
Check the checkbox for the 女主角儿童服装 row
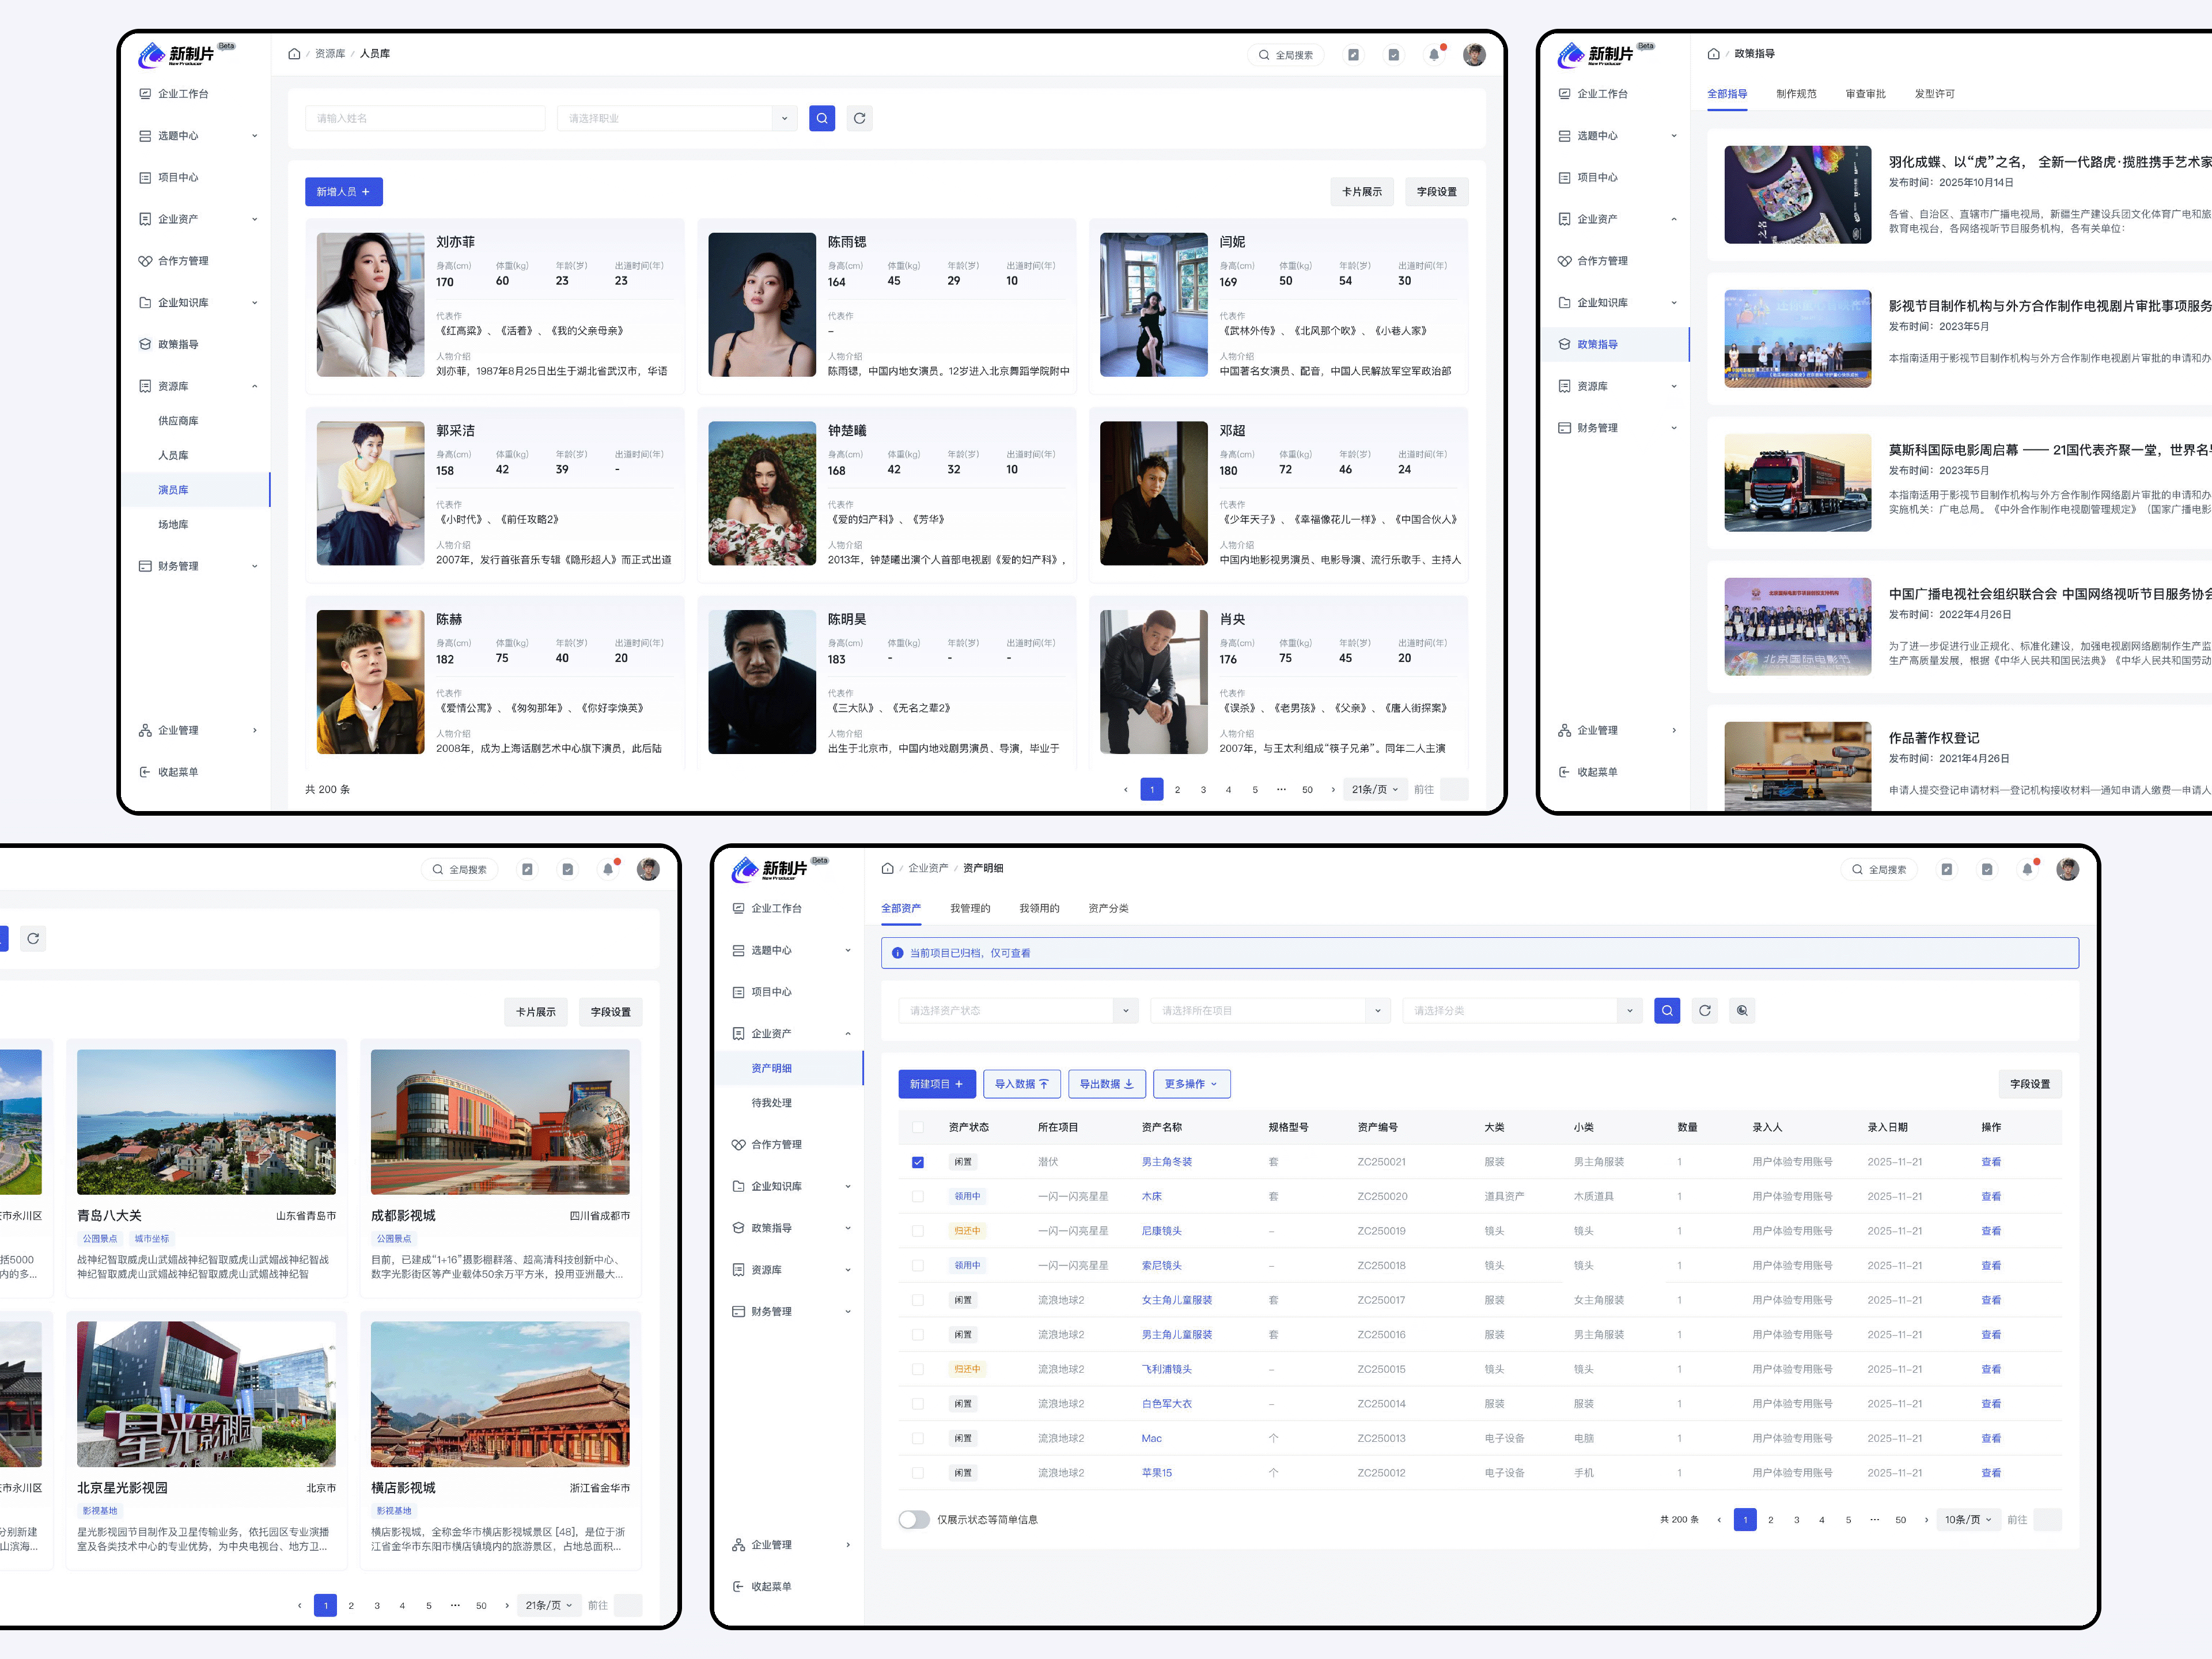pyautogui.click(x=917, y=1300)
